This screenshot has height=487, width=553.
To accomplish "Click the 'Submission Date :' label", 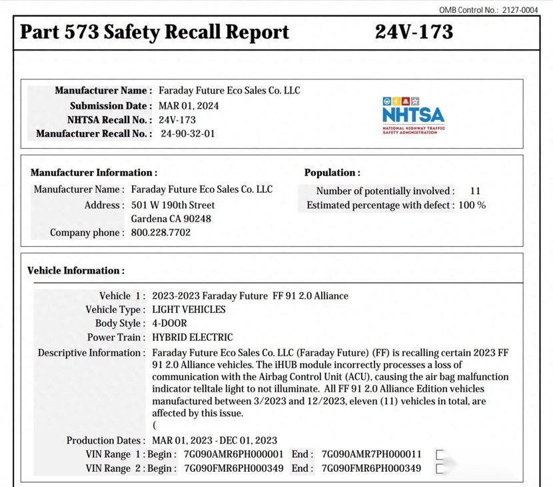I will [111, 105].
